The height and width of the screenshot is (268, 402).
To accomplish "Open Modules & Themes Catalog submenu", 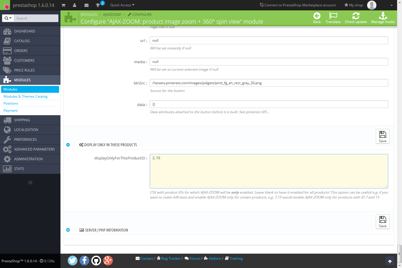I will click(x=25, y=97).
